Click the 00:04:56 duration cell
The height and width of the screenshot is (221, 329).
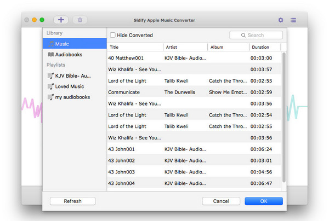[261, 172]
